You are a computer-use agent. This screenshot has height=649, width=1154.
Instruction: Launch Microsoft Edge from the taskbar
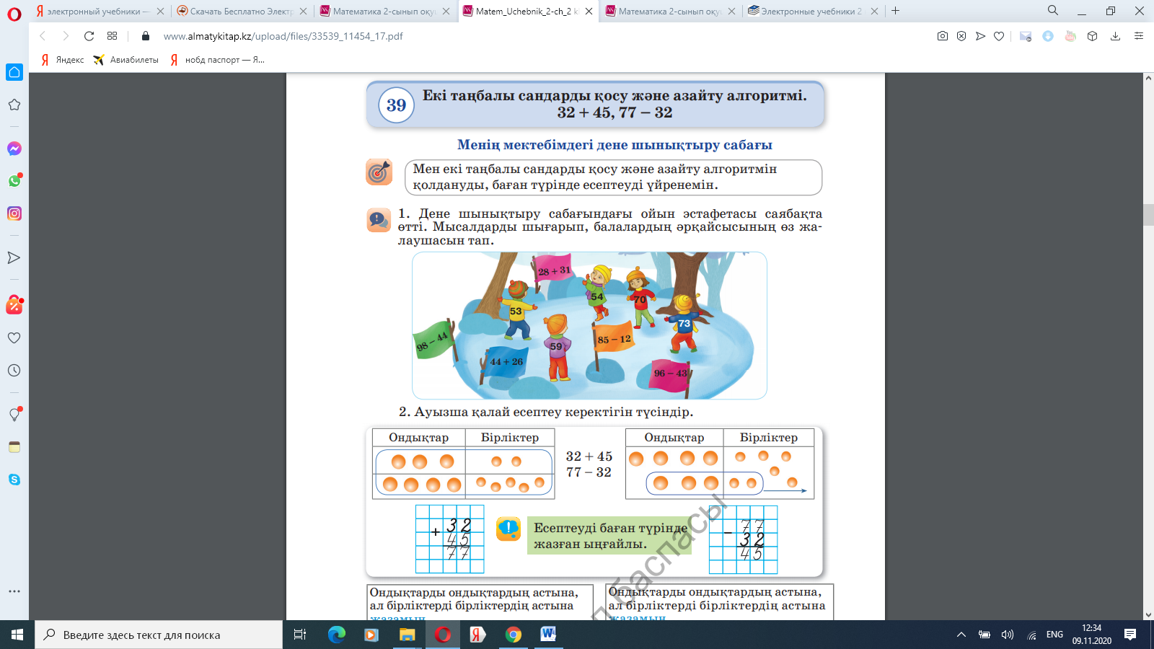click(336, 635)
